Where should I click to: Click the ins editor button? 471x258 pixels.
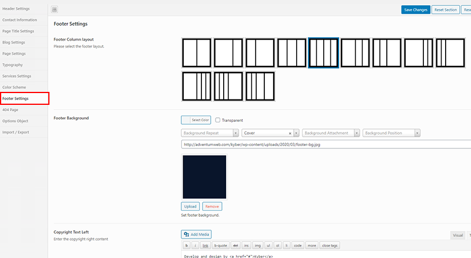(246, 246)
